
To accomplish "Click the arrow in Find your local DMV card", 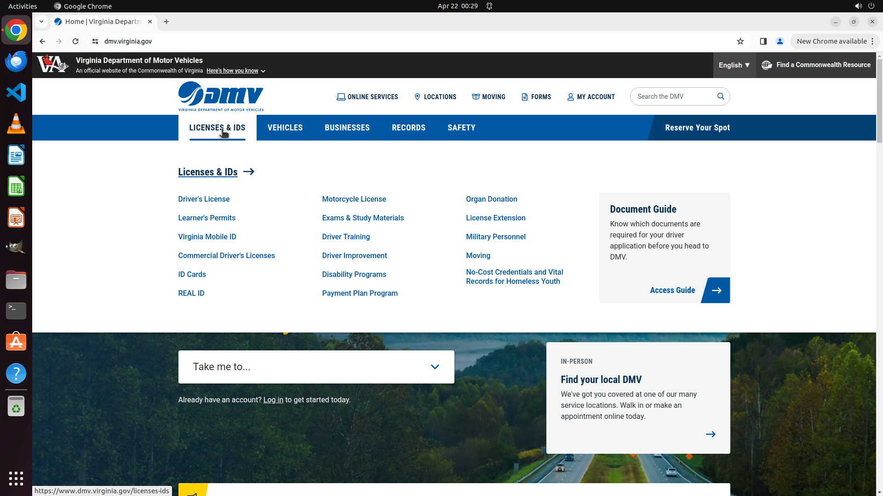I will click(711, 434).
